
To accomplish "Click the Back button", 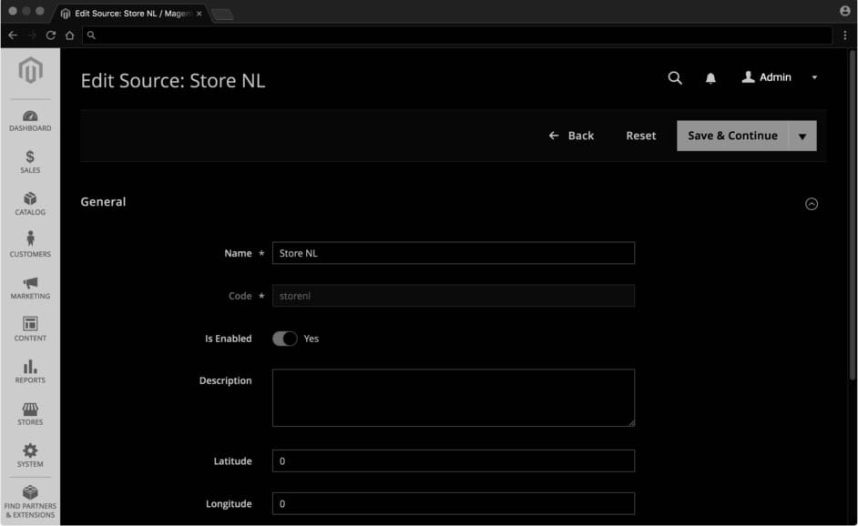I will click(x=571, y=136).
